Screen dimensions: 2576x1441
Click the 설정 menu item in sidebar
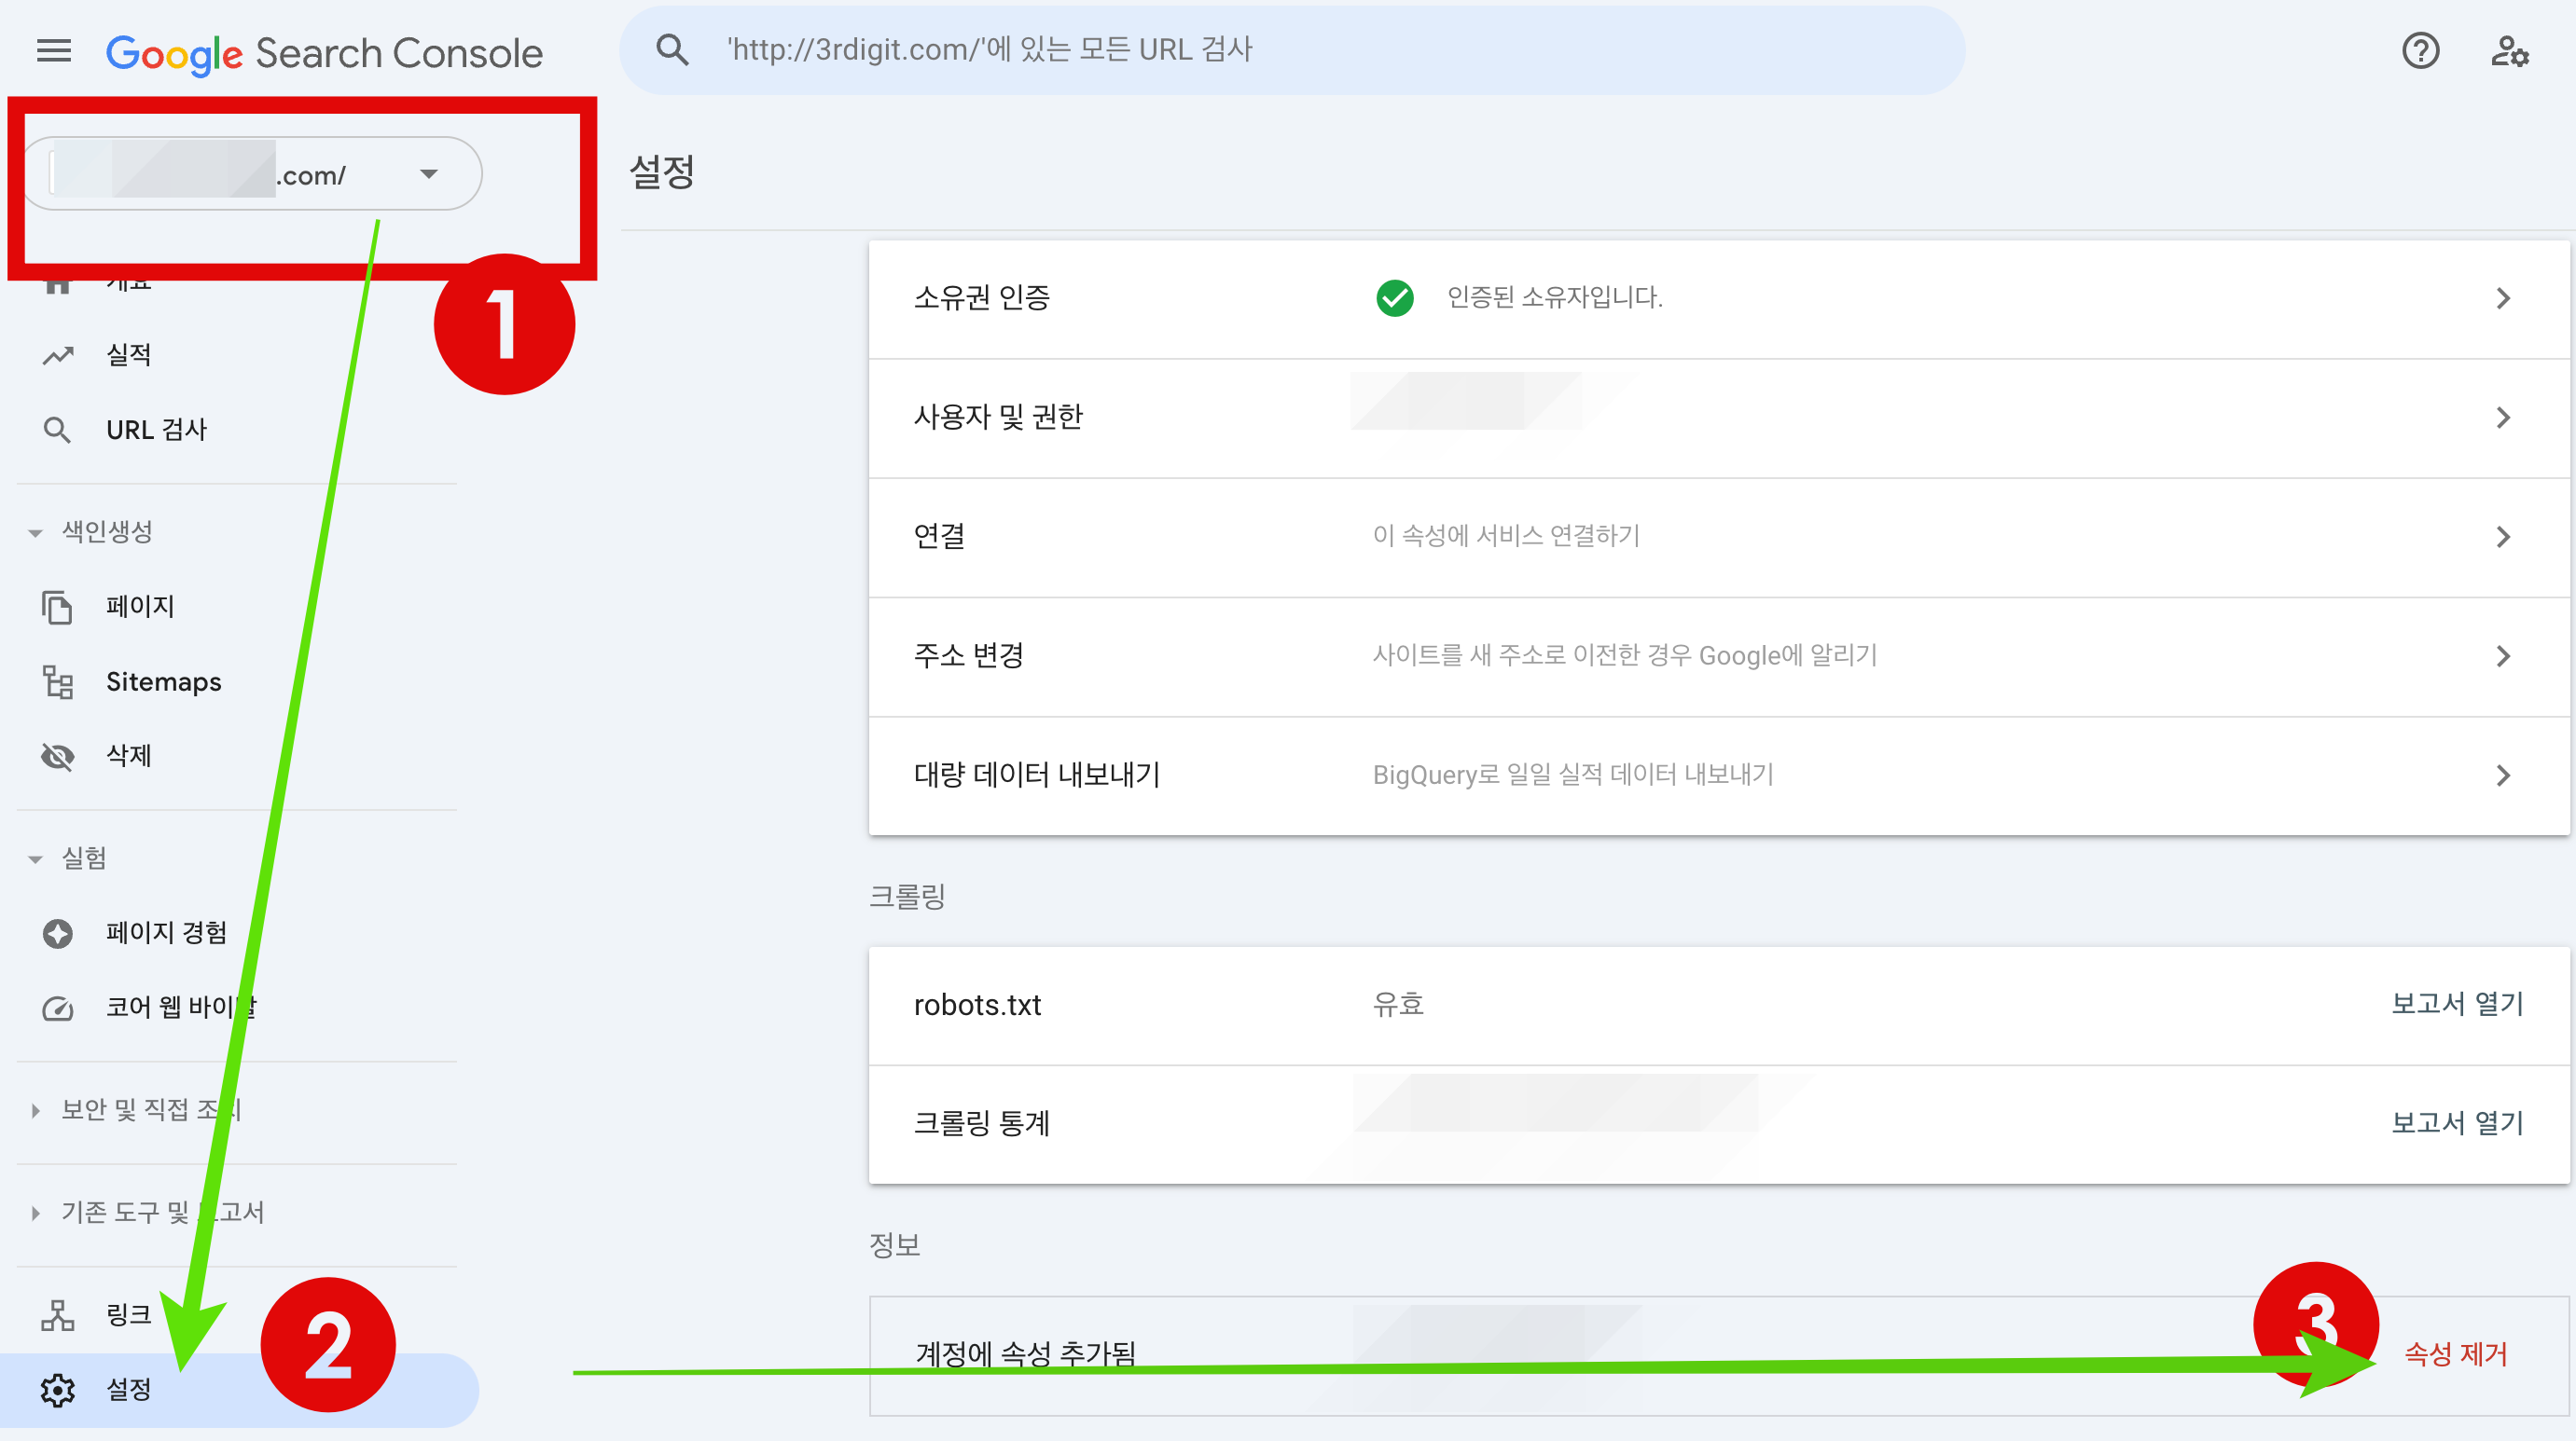(x=124, y=1386)
